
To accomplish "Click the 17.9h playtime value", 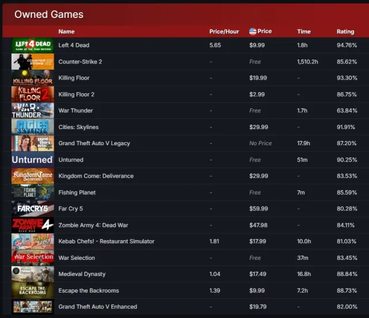I will pyautogui.click(x=303, y=143).
